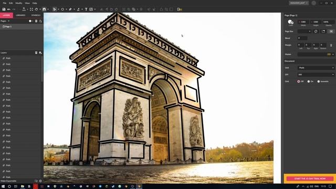Click the Redo arrow icon
Screen dimensions: 336x189
tap(14, 9)
